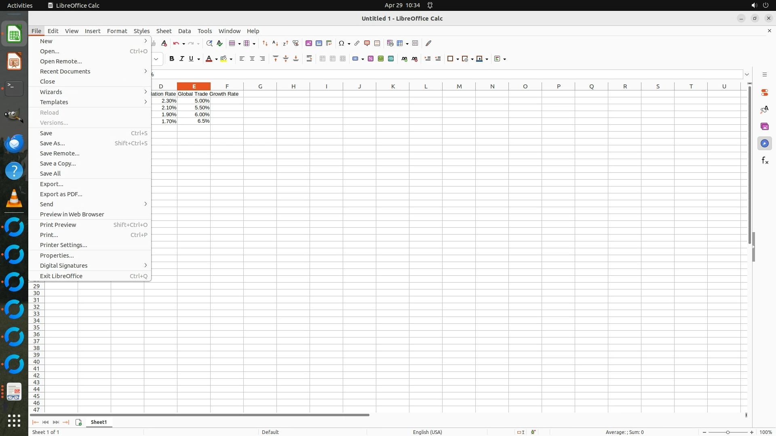Open the Borders dropdown arrow

click(458, 59)
